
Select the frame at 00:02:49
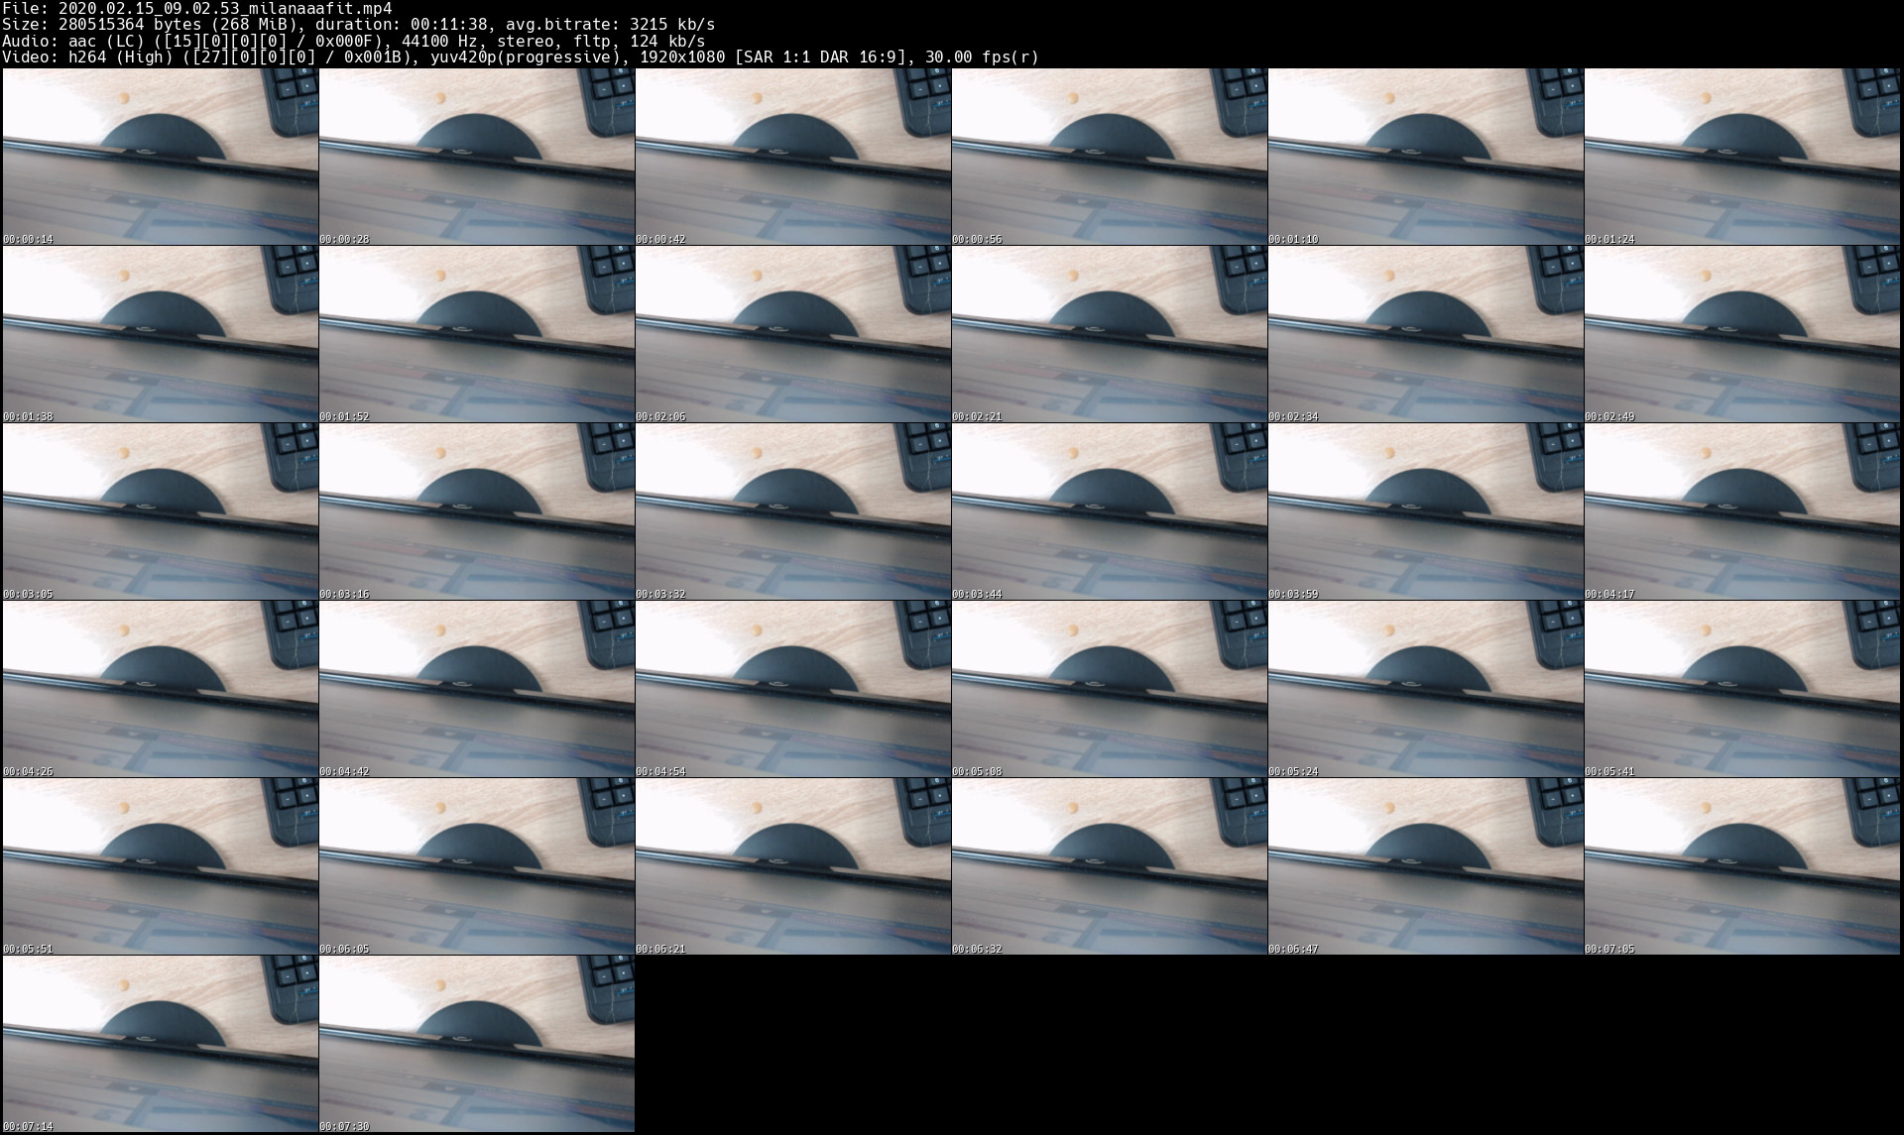(x=1742, y=334)
